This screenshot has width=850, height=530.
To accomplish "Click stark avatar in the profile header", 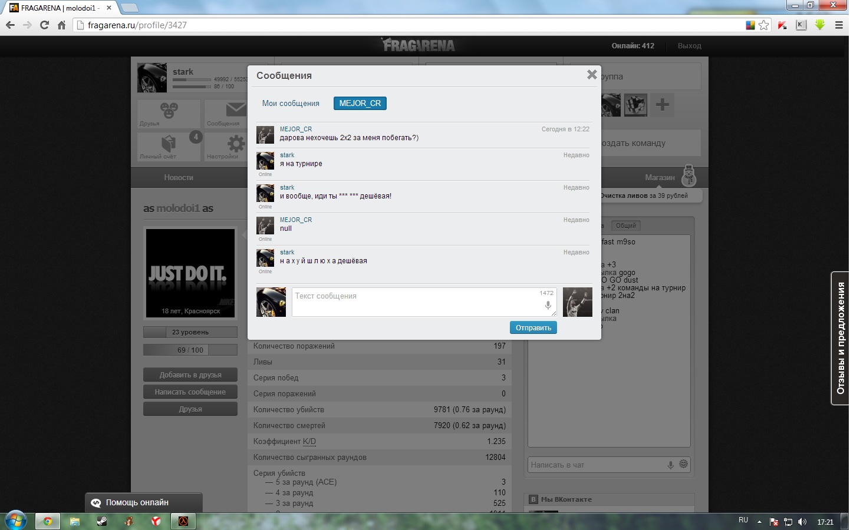I will (x=152, y=78).
